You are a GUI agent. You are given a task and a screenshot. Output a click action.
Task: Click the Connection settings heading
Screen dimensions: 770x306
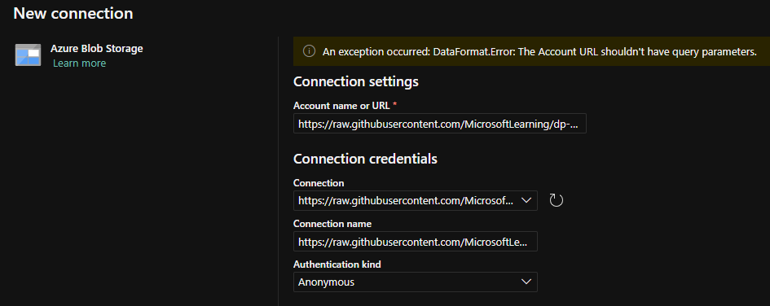[x=356, y=81]
